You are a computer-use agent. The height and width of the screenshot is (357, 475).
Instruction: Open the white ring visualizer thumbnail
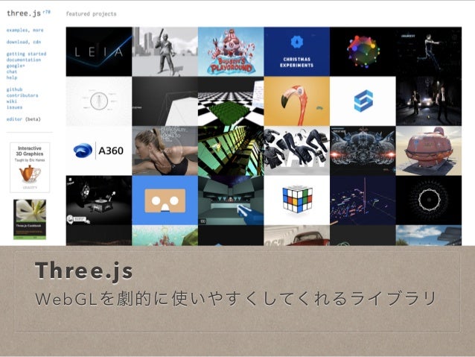429,200
